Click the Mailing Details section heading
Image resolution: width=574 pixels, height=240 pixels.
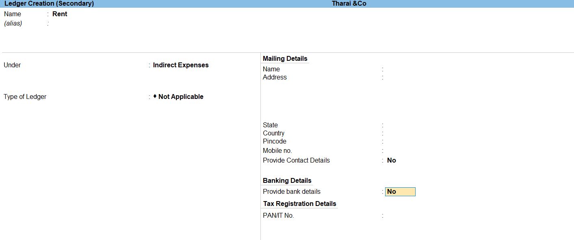[x=285, y=59]
